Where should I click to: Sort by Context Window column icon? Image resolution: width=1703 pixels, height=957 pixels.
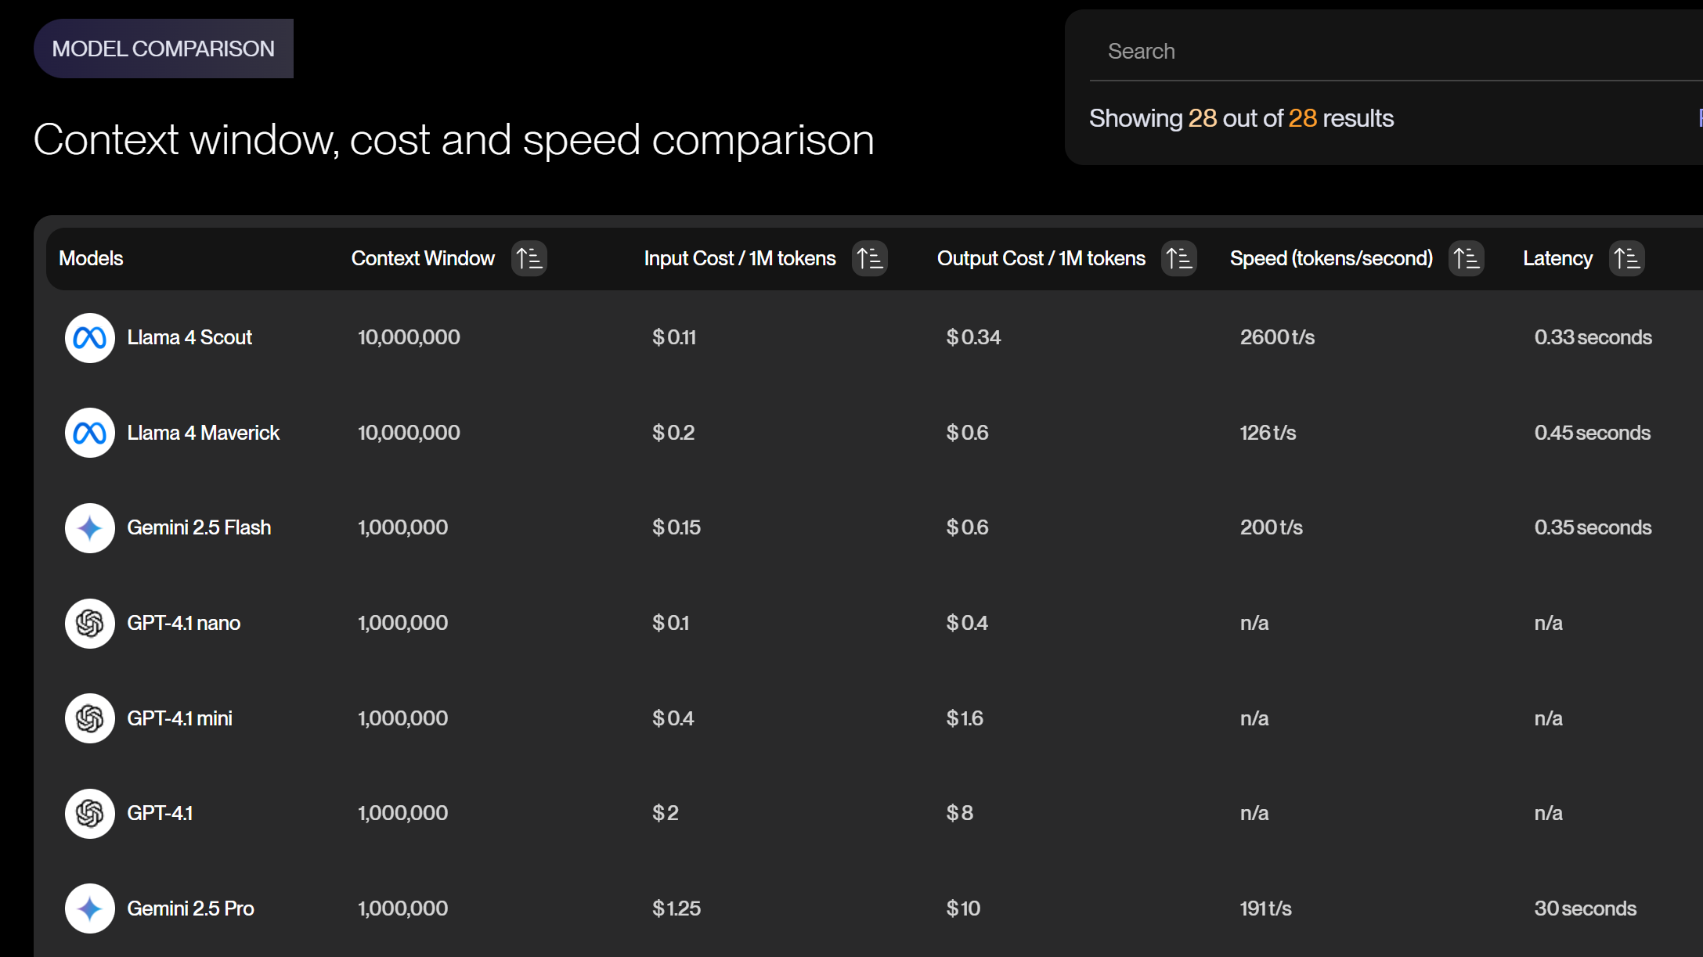click(x=529, y=258)
